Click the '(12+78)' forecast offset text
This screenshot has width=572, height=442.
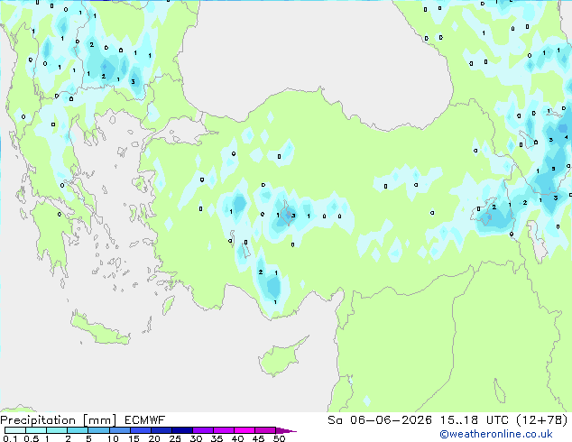click(542, 420)
